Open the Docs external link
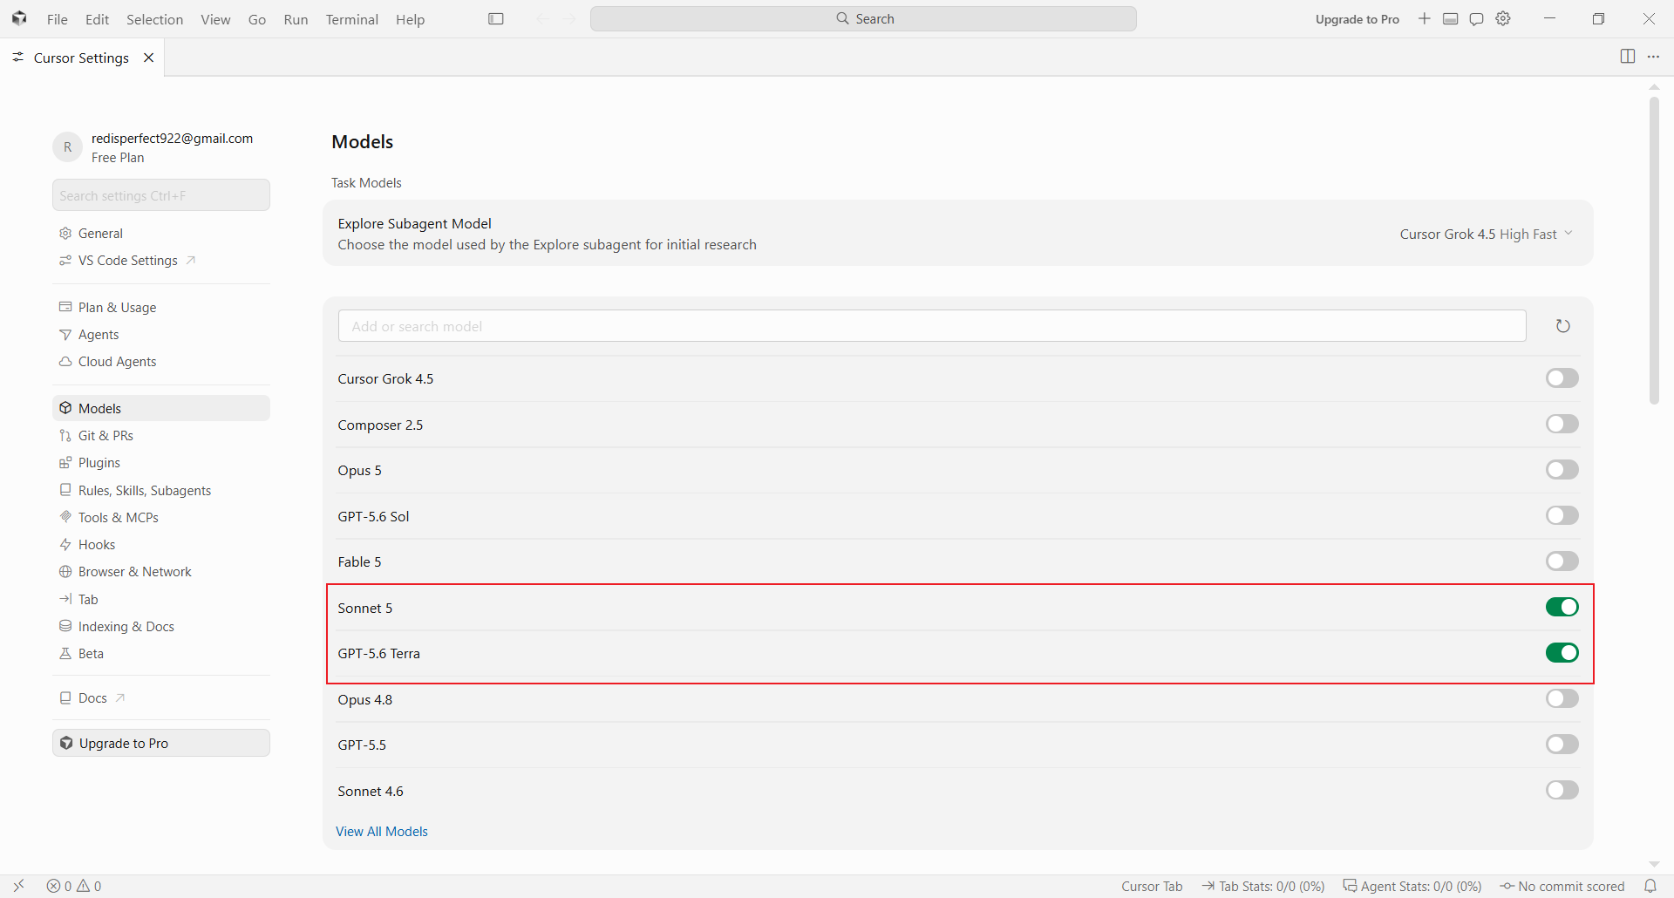1674x898 pixels. (161, 698)
